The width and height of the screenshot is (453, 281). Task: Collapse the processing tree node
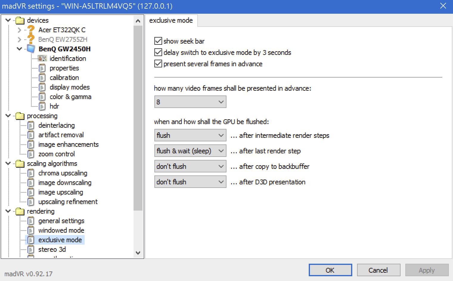click(8, 116)
